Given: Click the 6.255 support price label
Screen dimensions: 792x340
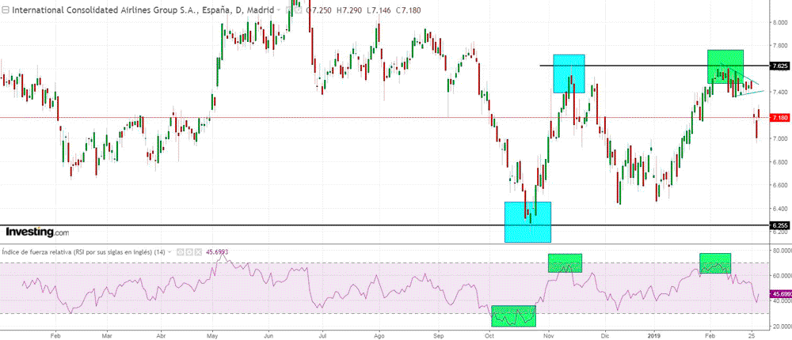Looking at the screenshot, I should pos(780,225).
